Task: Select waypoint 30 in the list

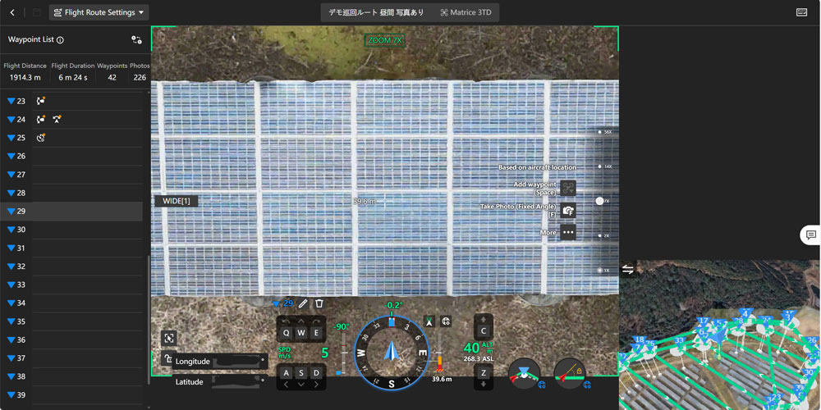Action: pyautogui.click(x=71, y=230)
